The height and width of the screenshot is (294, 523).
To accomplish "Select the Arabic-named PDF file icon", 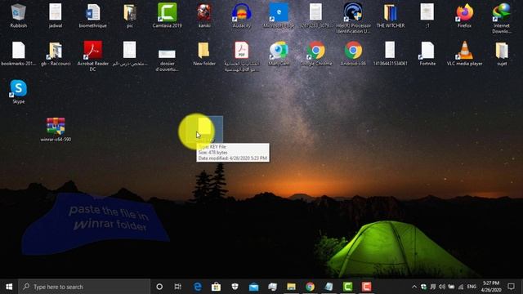I will pyautogui.click(x=242, y=51).
